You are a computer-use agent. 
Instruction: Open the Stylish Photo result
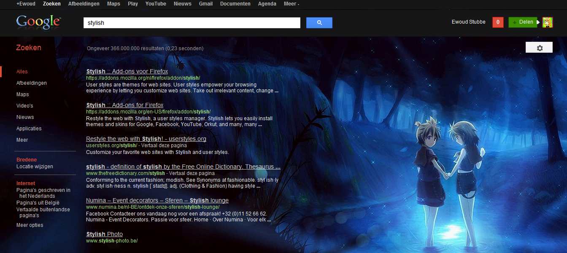(x=104, y=234)
